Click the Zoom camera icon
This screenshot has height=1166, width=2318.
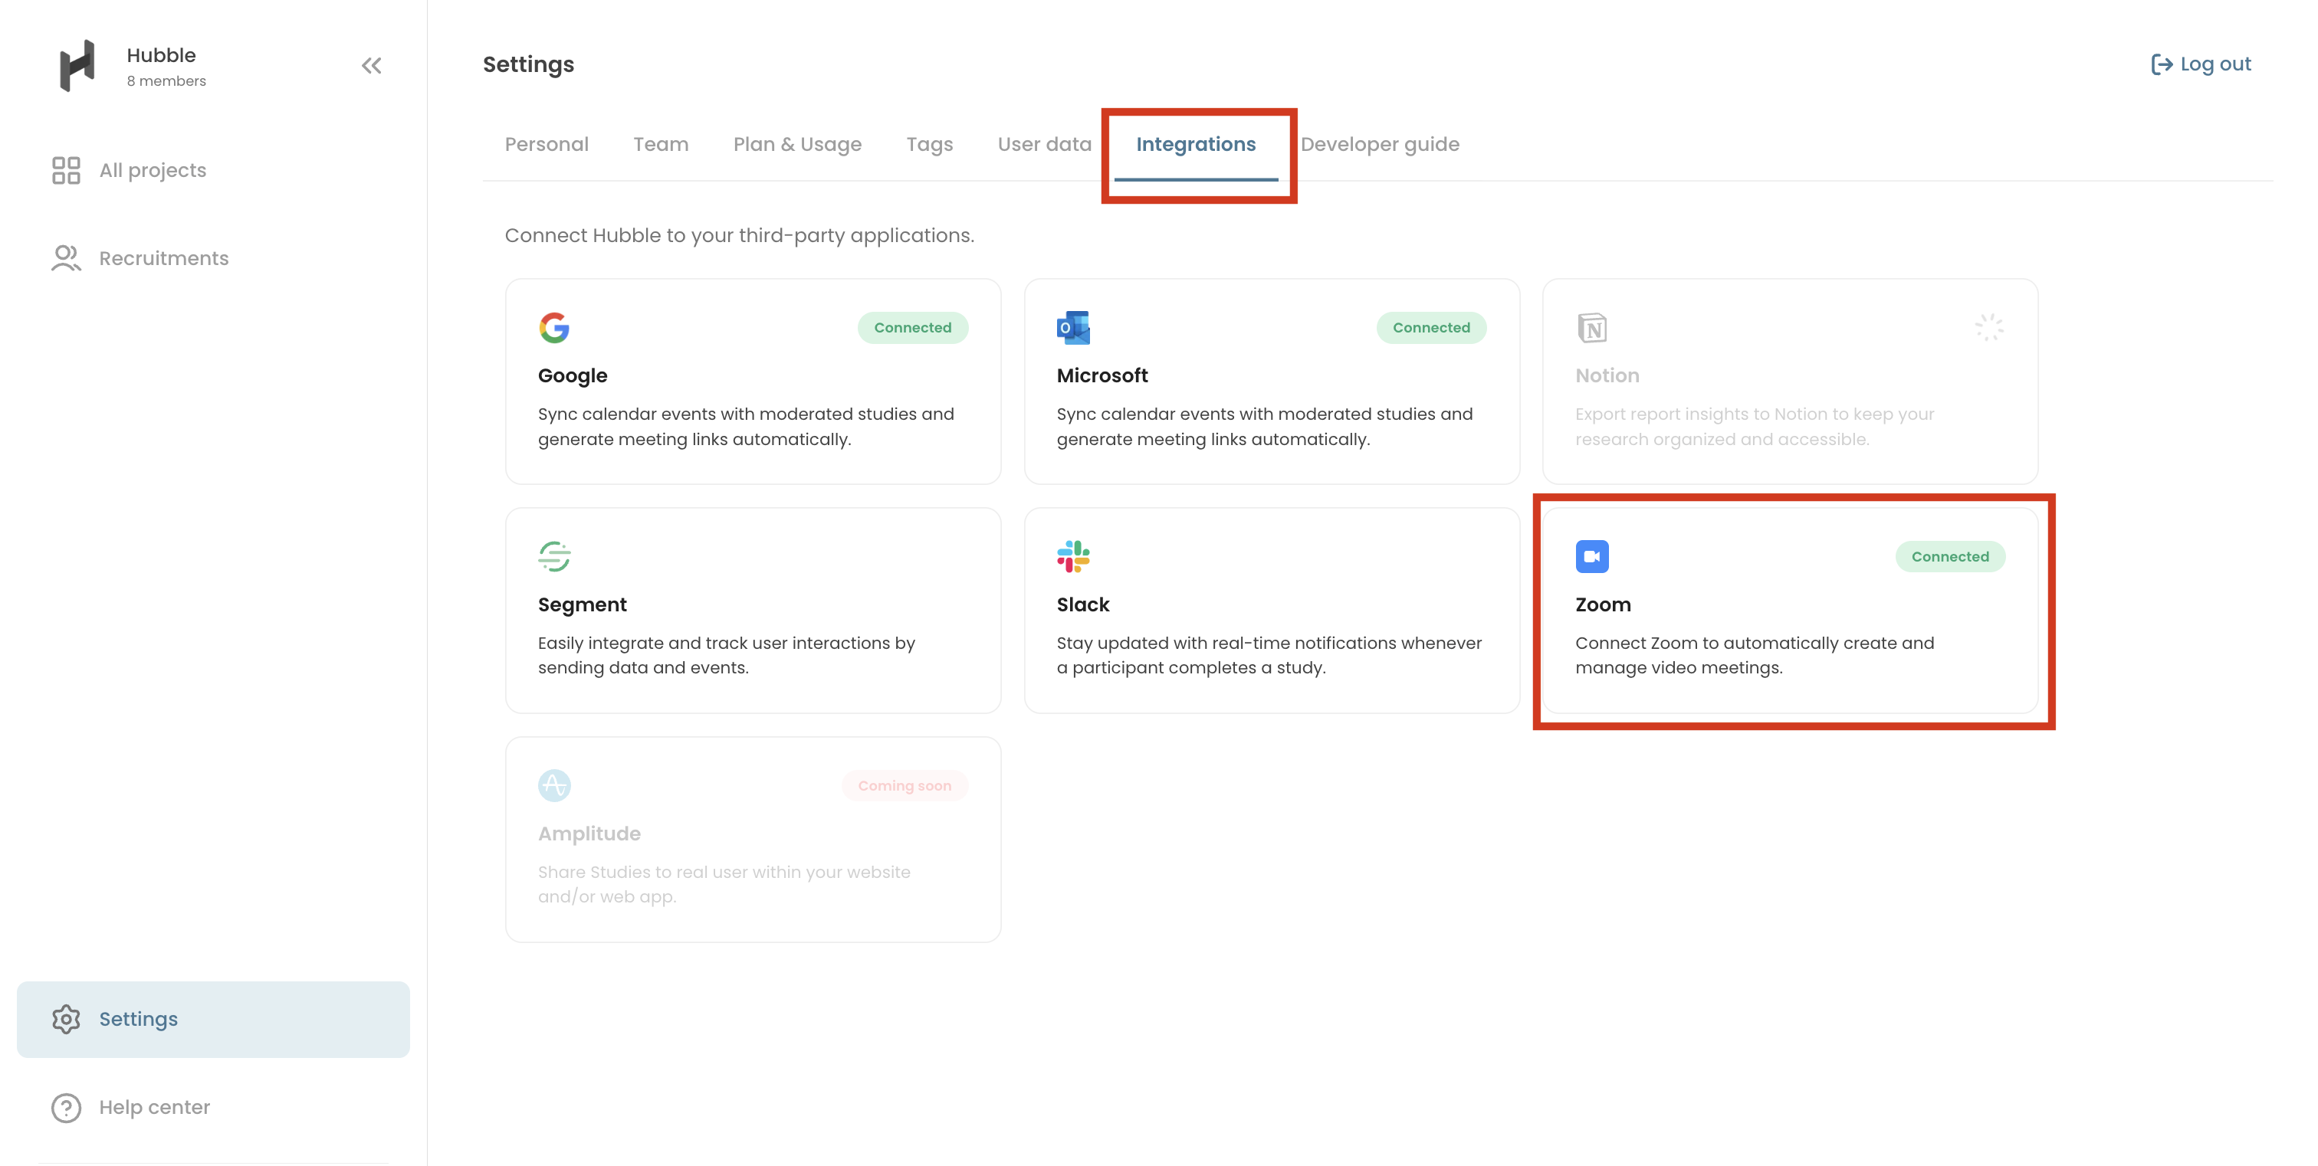pyautogui.click(x=1592, y=556)
